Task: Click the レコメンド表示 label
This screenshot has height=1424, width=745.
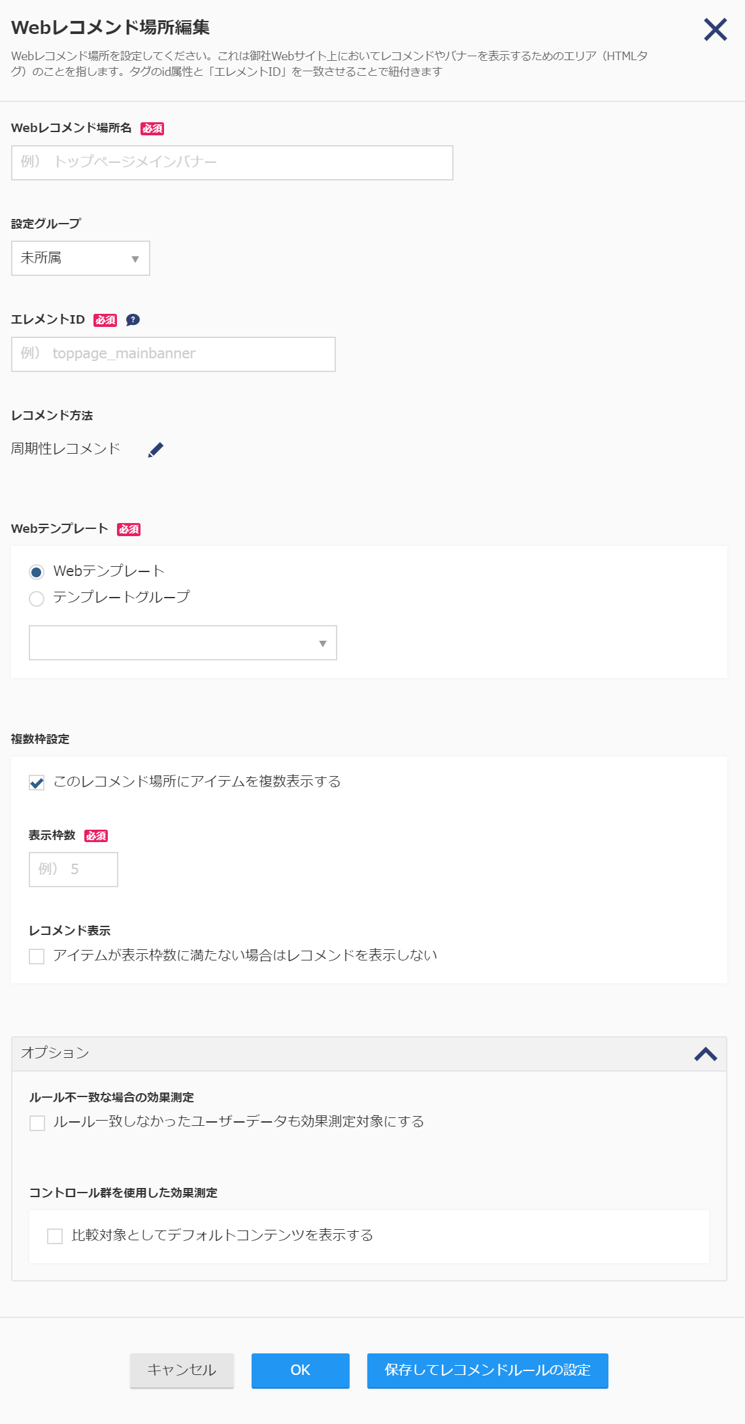Action: coord(70,930)
